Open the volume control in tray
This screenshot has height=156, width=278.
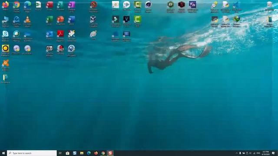coord(251,153)
